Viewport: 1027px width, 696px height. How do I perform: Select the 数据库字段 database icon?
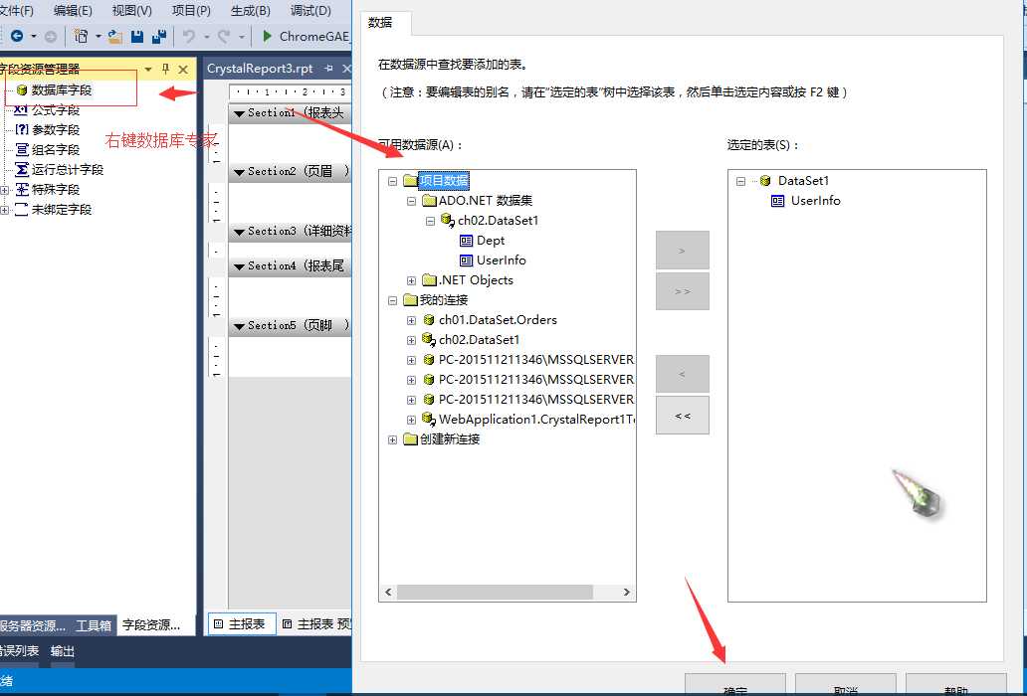click(22, 90)
